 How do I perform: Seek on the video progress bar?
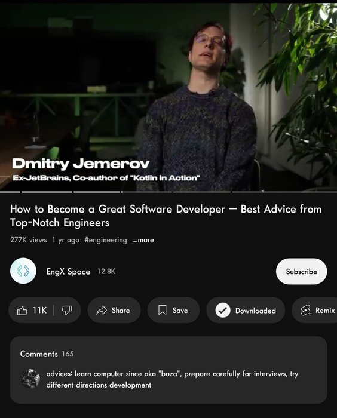point(168,192)
